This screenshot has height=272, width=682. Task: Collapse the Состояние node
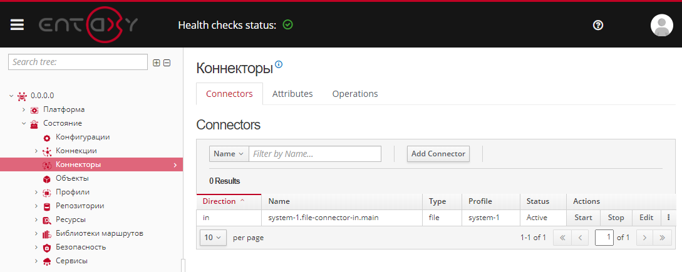coord(24,123)
